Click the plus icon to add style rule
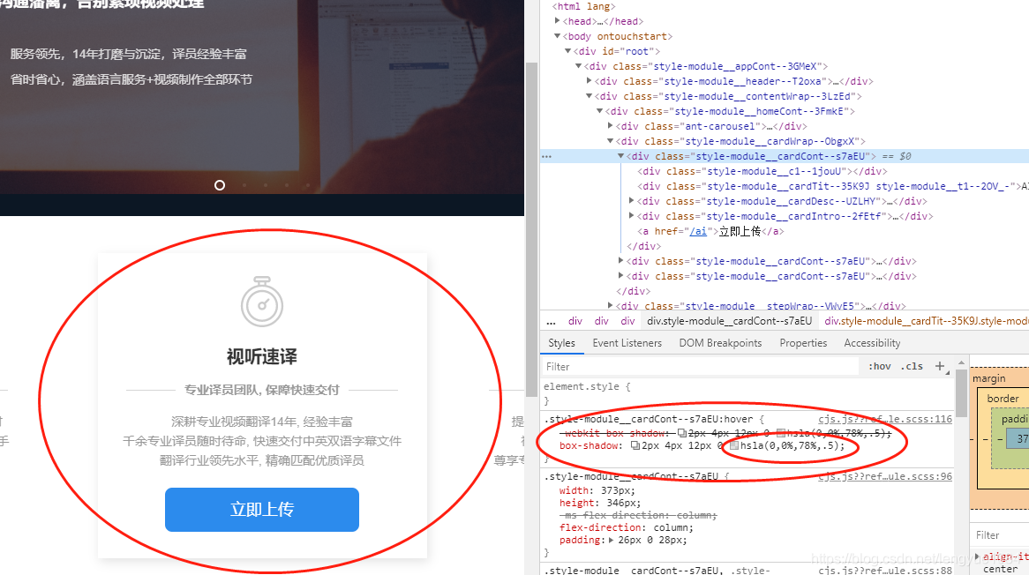This screenshot has width=1029, height=575. point(940,366)
